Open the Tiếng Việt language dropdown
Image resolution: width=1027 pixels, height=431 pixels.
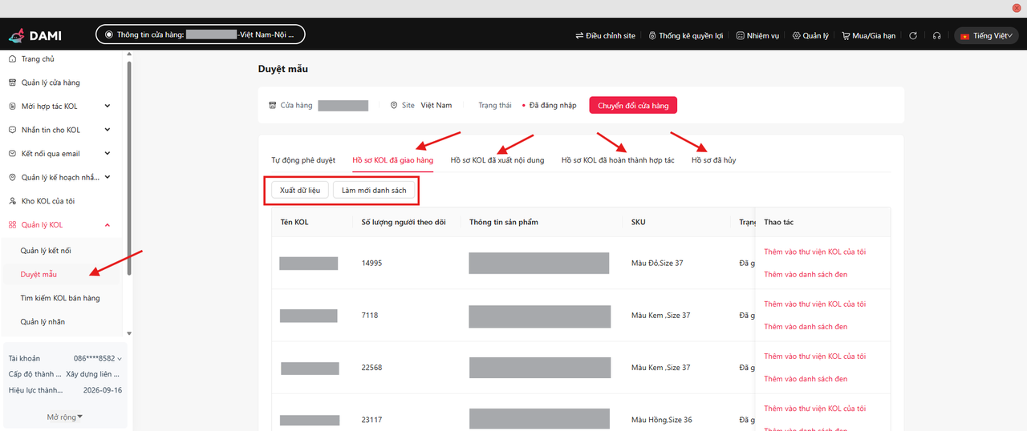tap(986, 35)
